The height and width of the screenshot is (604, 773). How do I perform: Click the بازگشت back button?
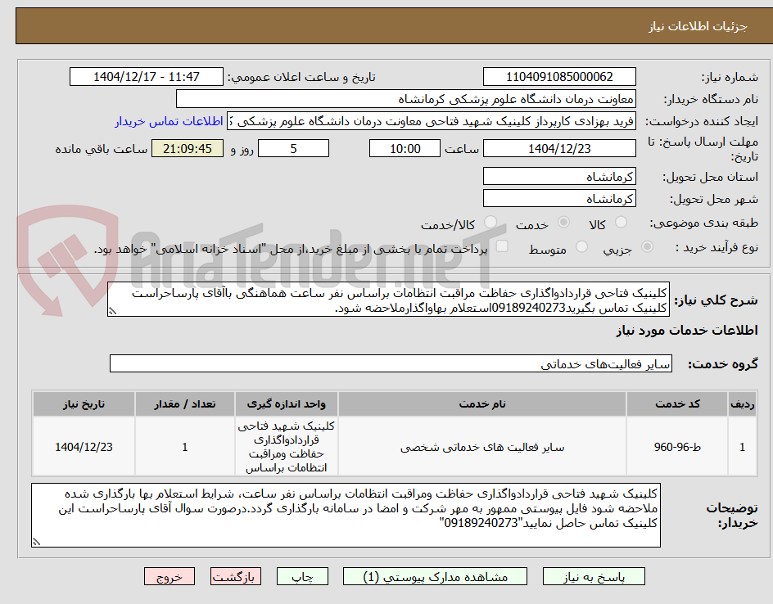coord(236,576)
